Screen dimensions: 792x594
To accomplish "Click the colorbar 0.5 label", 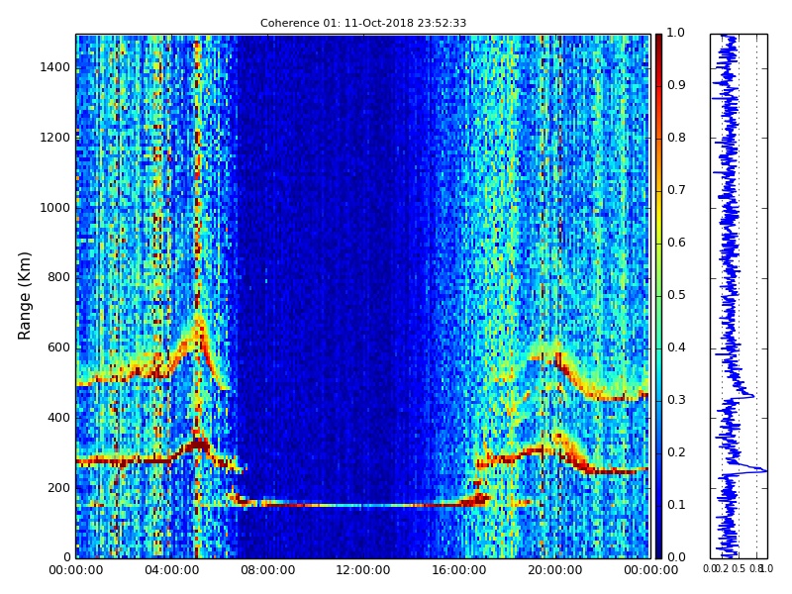I will click(676, 295).
